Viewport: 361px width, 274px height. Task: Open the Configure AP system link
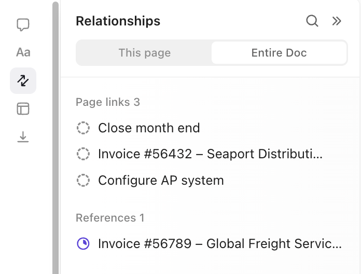pos(161,181)
